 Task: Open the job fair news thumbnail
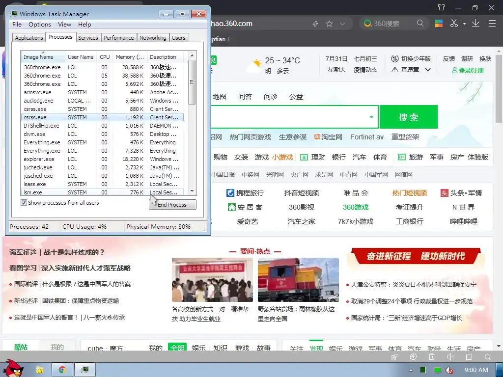(212, 280)
